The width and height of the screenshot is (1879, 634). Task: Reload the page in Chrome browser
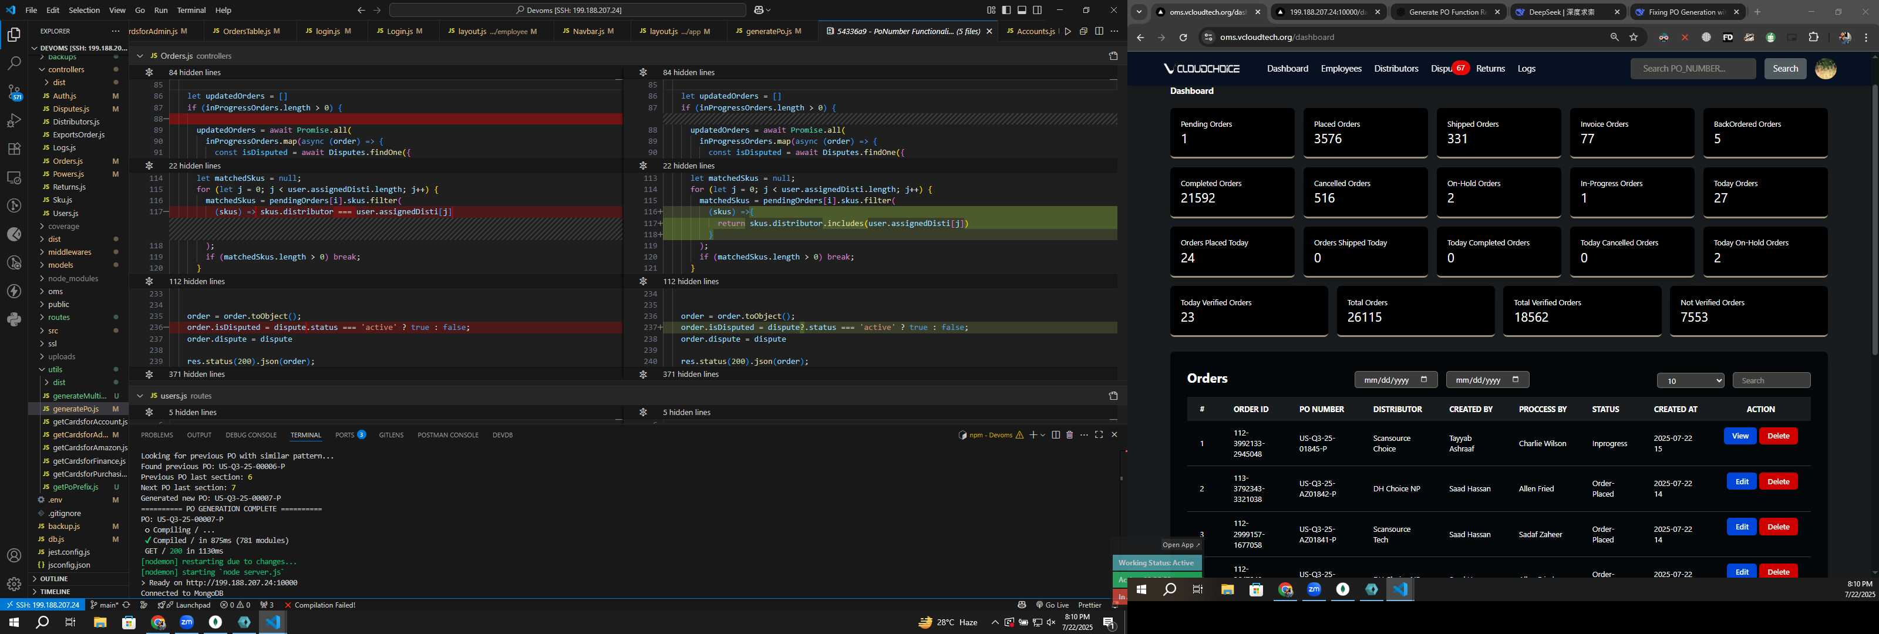coord(1183,37)
